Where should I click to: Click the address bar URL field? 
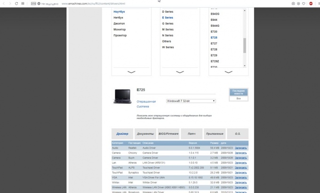93,4
